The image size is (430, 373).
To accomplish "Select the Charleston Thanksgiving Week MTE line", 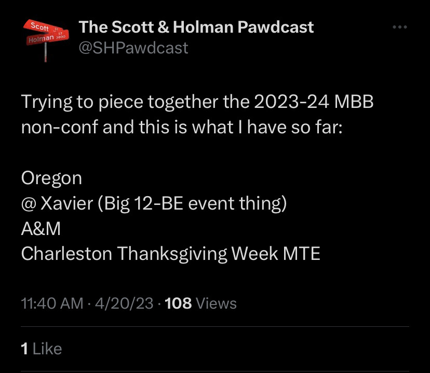I will (x=170, y=254).
